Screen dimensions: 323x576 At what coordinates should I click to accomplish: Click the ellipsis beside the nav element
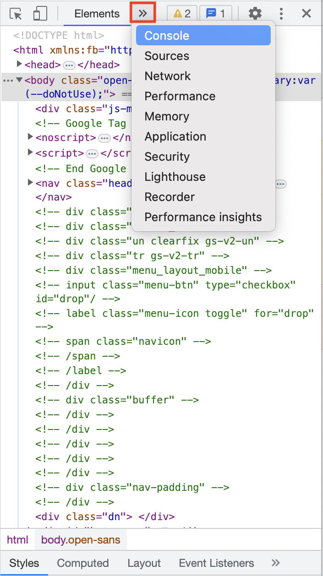pos(280,184)
